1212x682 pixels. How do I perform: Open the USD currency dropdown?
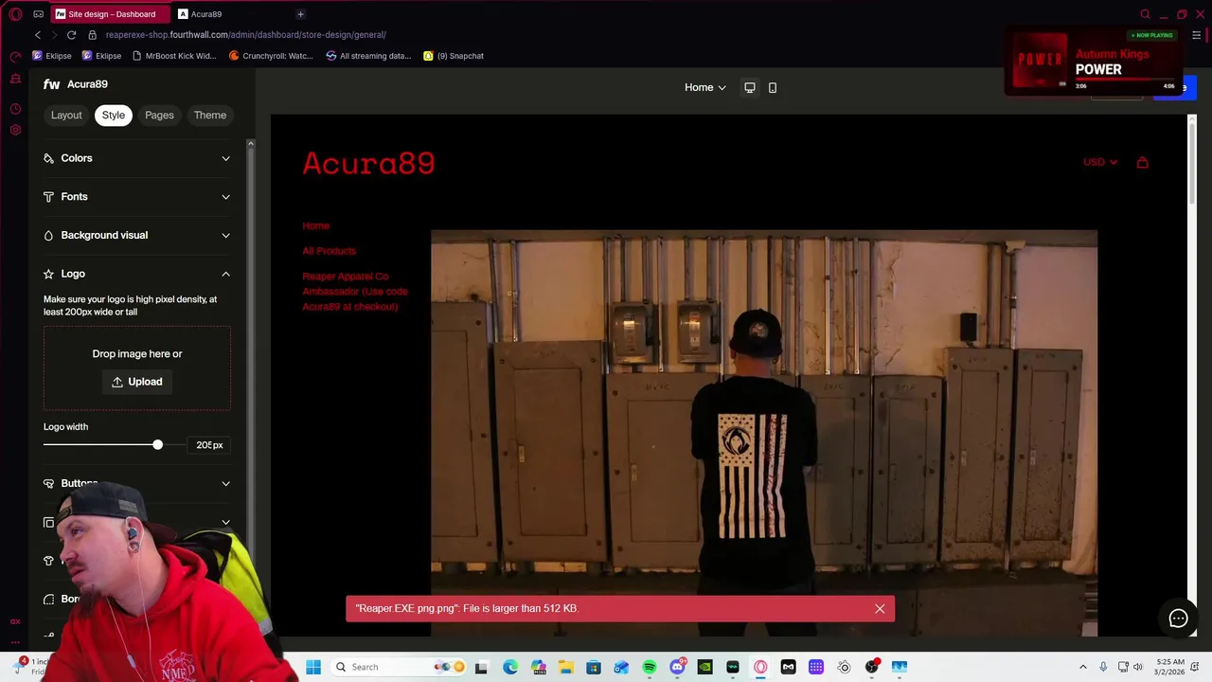(1100, 162)
